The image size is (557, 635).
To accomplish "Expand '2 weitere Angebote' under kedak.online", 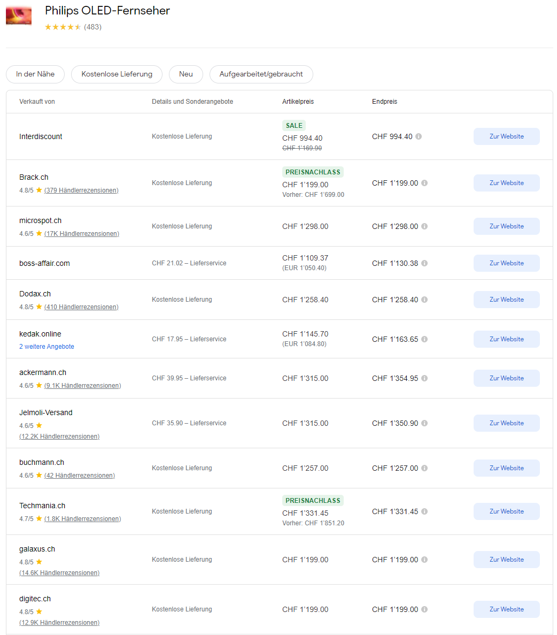I will point(47,347).
